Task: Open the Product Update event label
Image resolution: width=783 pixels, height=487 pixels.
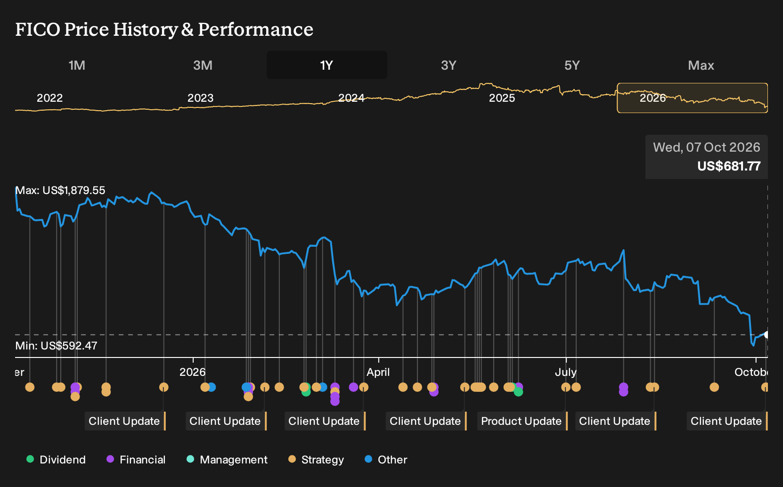Action: click(522, 421)
